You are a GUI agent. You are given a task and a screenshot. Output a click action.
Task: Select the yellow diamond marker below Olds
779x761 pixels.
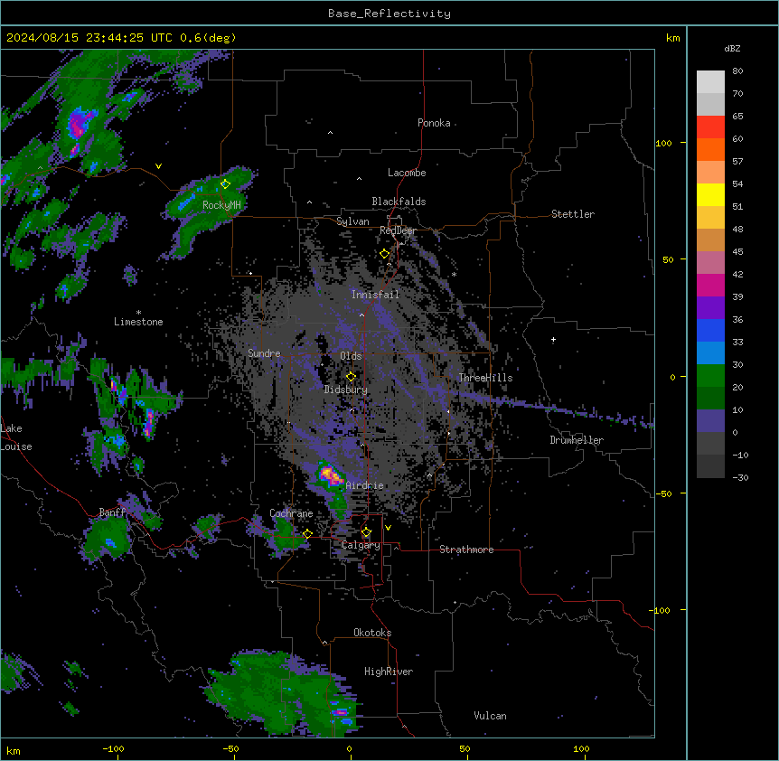click(x=351, y=377)
